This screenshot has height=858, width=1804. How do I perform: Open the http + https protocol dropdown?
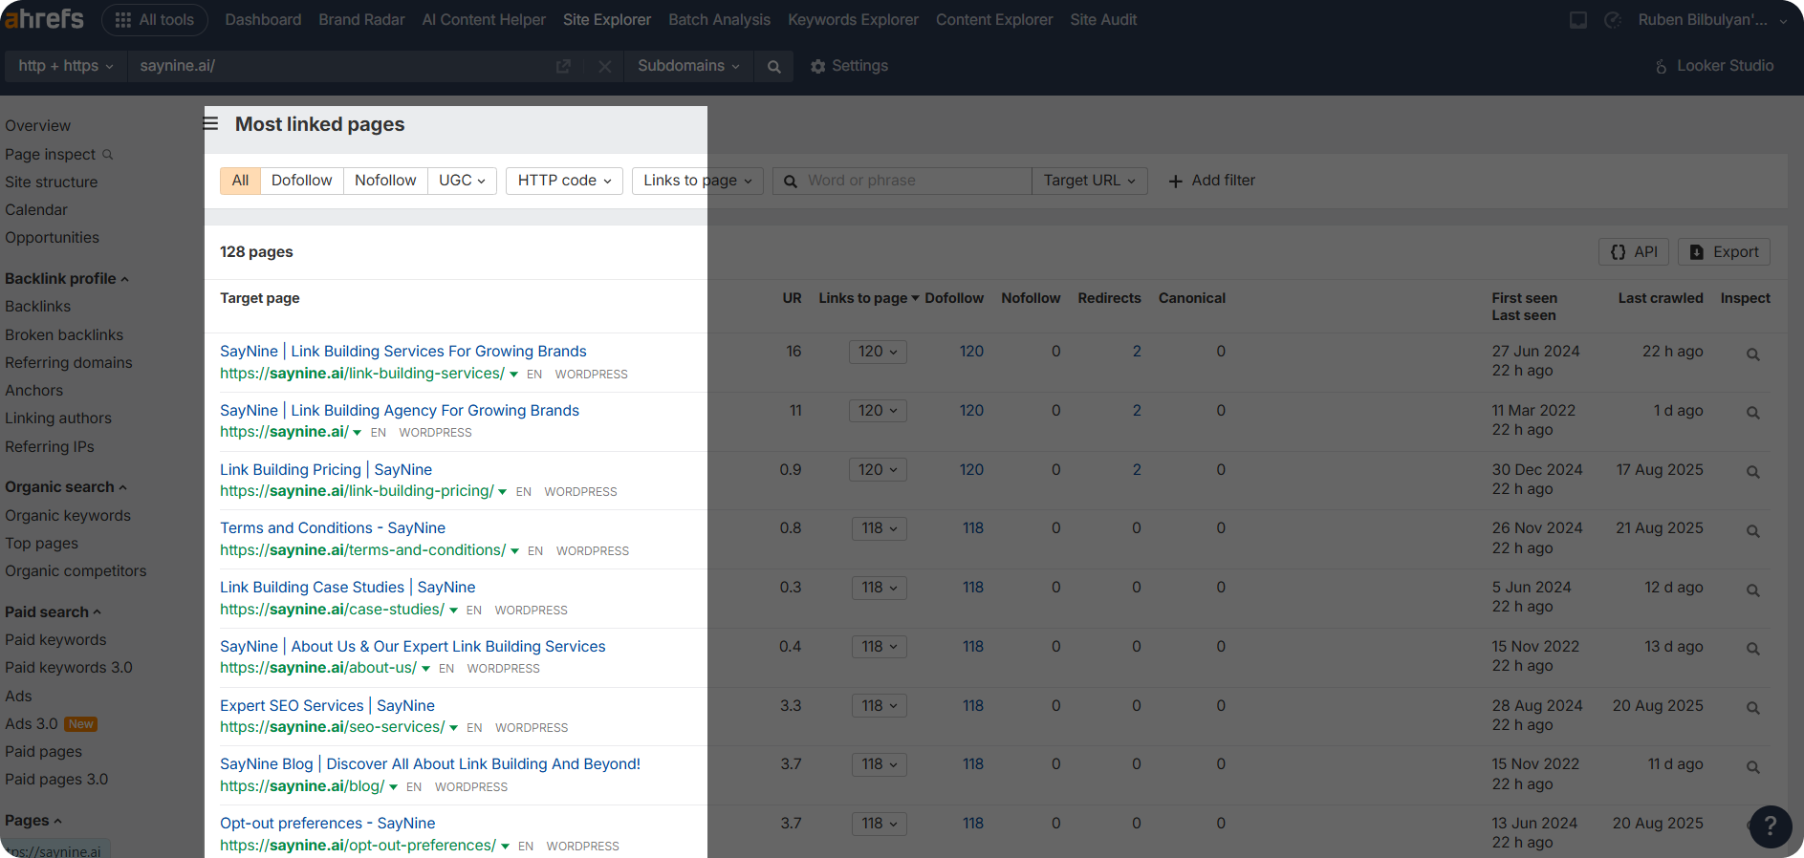click(x=65, y=66)
